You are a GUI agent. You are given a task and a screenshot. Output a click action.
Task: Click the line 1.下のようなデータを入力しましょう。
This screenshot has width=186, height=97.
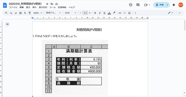pos(55,36)
